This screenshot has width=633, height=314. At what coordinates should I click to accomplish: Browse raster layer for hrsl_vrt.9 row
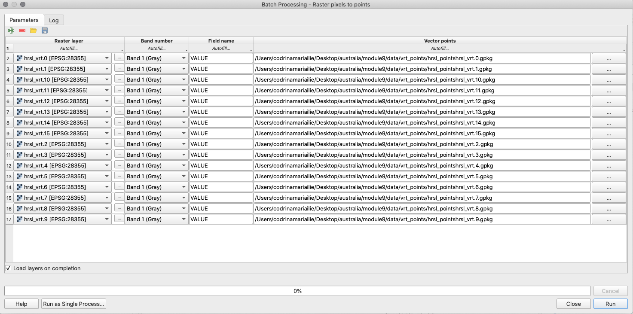119,219
